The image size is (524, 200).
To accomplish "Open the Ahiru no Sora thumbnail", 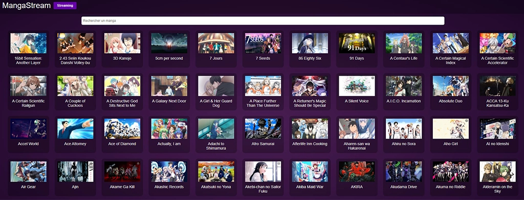I will [404, 128].
